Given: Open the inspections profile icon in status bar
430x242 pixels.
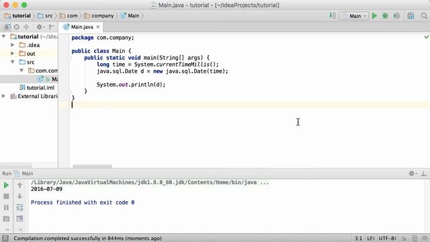Looking at the screenshot, I should coord(415,239).
